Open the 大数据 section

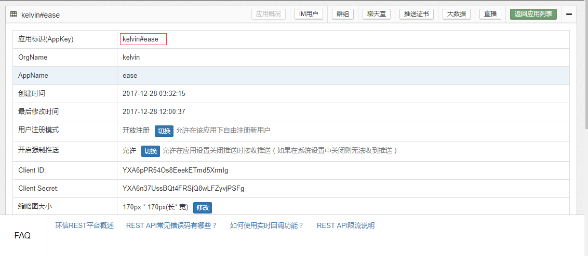[457, 14]
